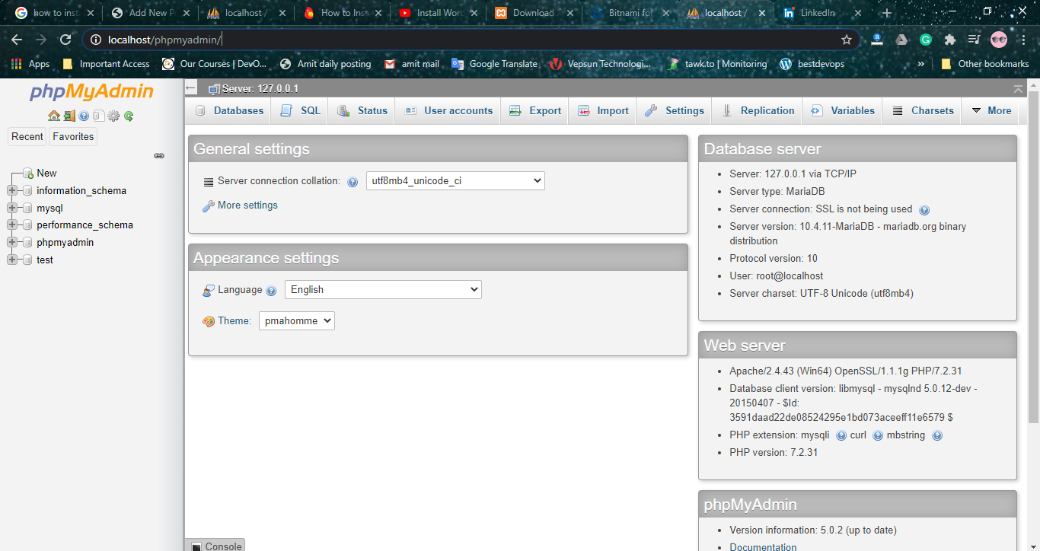Switch to the SQL tab
1040x551 pixels.
(x=300, y=110)
